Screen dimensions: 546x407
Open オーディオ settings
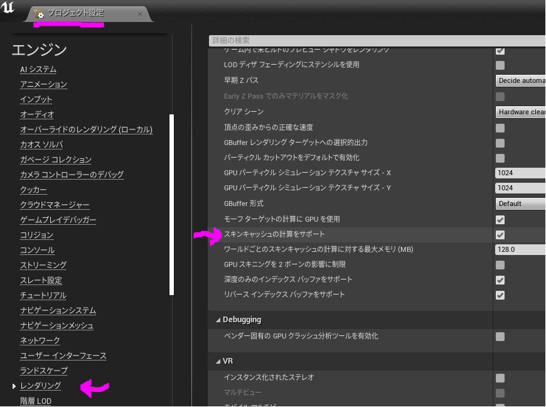(37, 114)
